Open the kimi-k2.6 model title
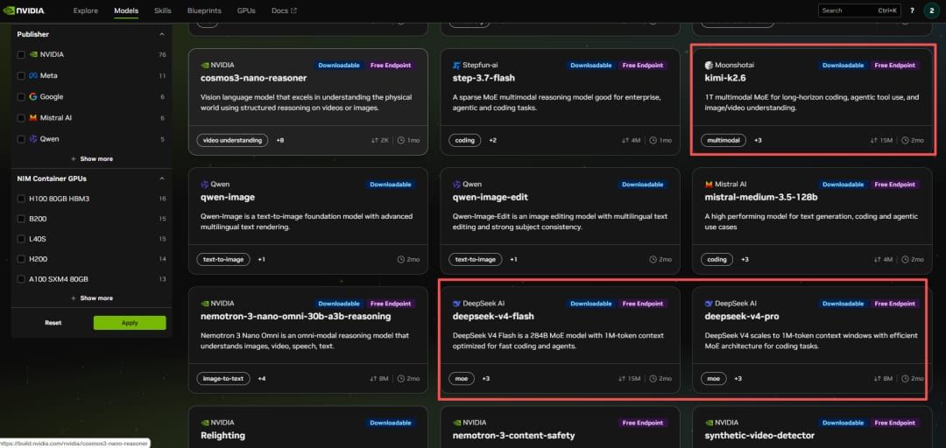Viewport: 946px width, 448px height. pyautogui.click(x=726, y=78)
